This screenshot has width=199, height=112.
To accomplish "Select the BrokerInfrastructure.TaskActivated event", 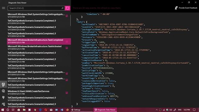I will tap(39, 48).
